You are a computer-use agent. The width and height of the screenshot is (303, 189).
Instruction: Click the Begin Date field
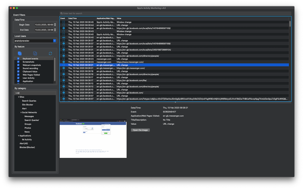[44, 25]
